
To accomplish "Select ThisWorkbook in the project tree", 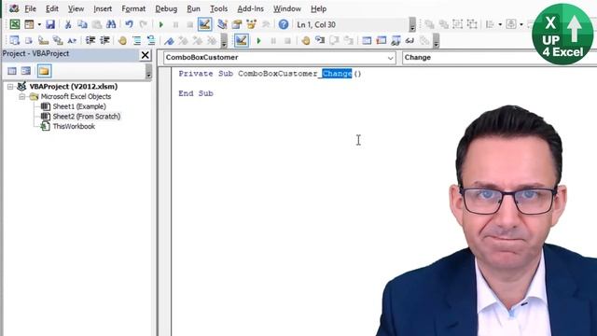I will coord(74,127).
